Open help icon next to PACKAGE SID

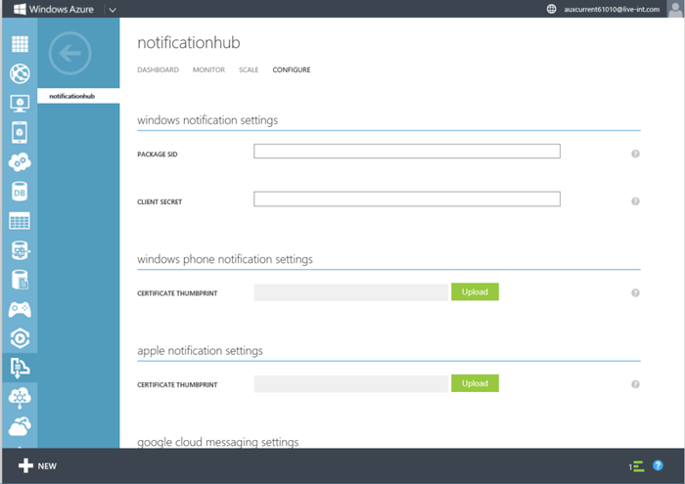(x=636, y=154)
